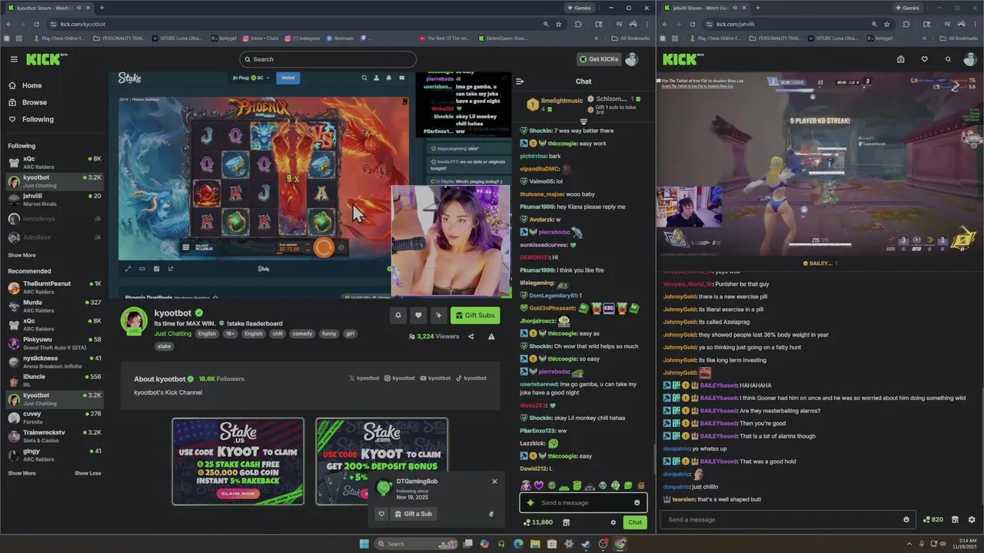Click Gift a Sub on DTGamingBob card
The width and height of the screenshot is (984, 553).
[414, 514]
